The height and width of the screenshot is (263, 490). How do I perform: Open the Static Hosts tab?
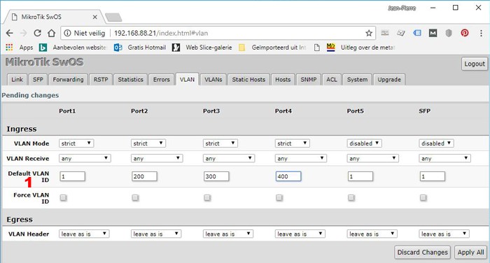[x=248, y=80]
